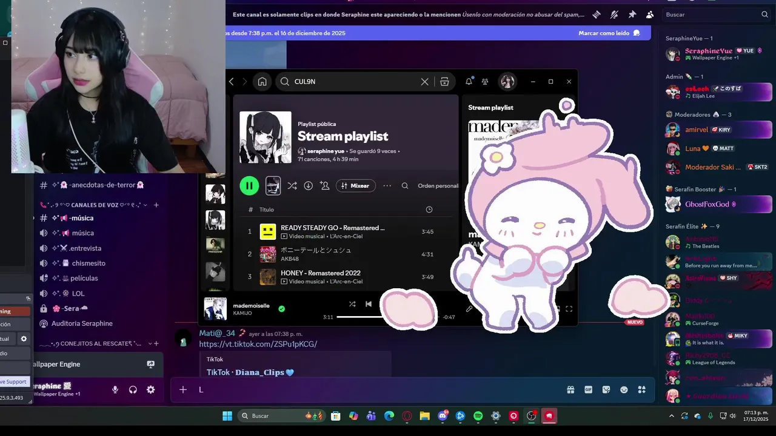
Task: Open the apps launcher in the chat bar
Action: pyautogui.click(x=641, y=390)
